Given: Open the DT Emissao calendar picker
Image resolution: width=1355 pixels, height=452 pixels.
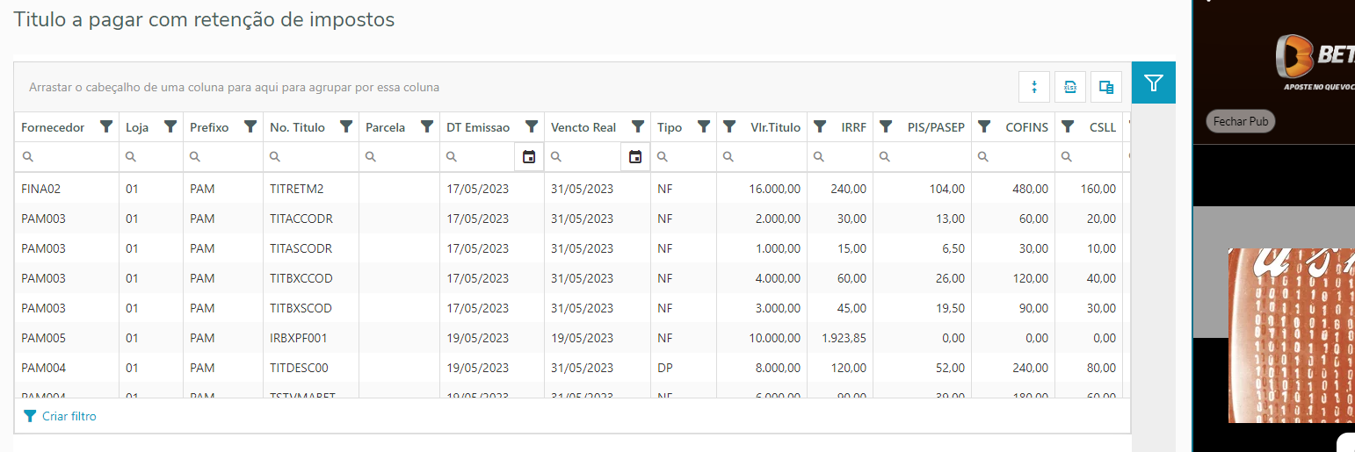Looking at the screenshot, I should 529,157.
